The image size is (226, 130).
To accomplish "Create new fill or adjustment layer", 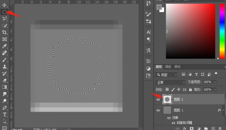I will tap(199, 128).
